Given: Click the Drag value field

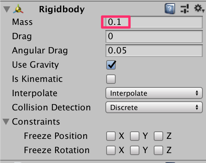Looking at the screenshot, I should 154,36.
